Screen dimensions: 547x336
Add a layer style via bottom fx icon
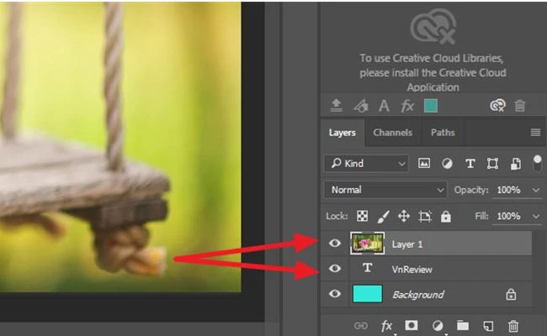point(386,326)
